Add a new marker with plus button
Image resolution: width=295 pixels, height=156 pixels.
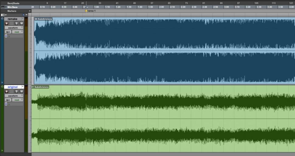(x=29, y=11)
